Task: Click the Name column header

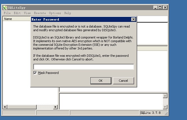Action: tap(17, 19)
